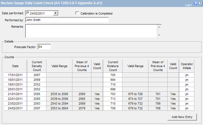Open help via the question mark icon

[200, 3]
